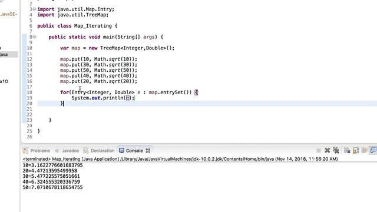Click on 'main(String[] args)' declaration
Image resolution: width=377 pixels, height=212 pixels.
130,37
